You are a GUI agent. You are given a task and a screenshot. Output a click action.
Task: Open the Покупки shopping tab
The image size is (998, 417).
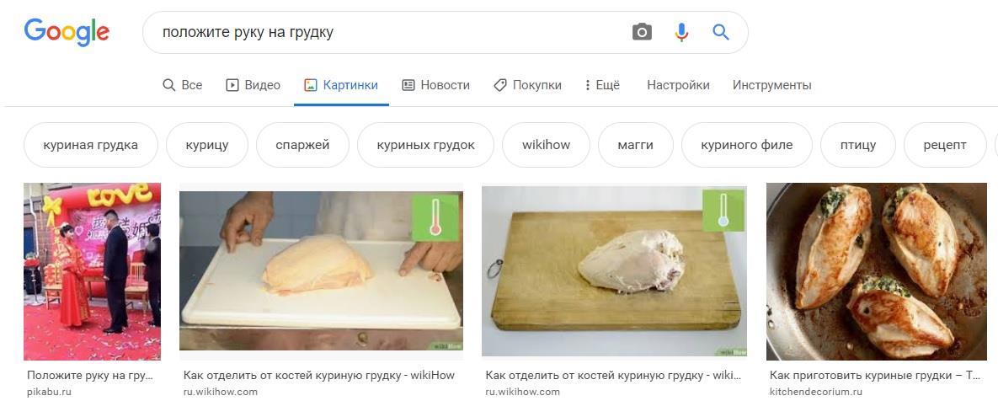tap(527, 85)
